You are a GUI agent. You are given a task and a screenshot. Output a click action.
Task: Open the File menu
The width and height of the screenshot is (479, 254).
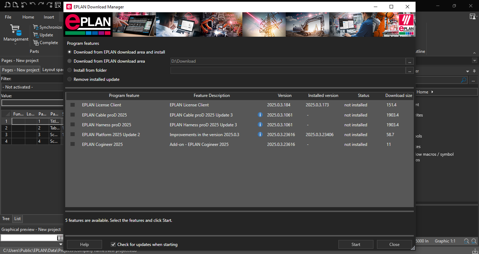8,17
